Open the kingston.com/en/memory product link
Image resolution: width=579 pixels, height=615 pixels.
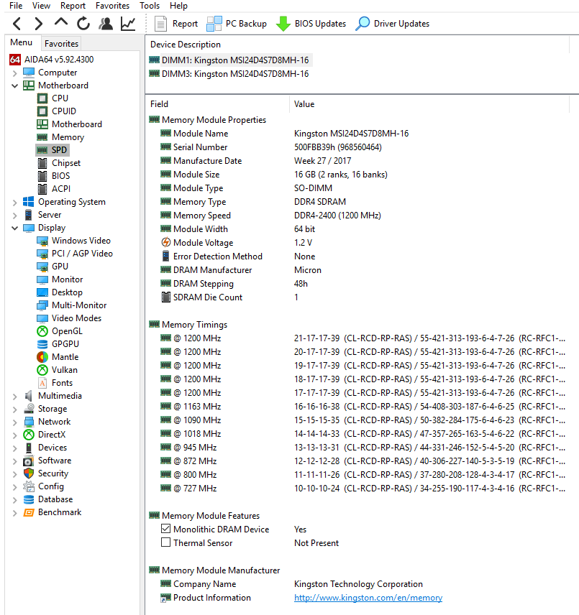tap(368, 598)
